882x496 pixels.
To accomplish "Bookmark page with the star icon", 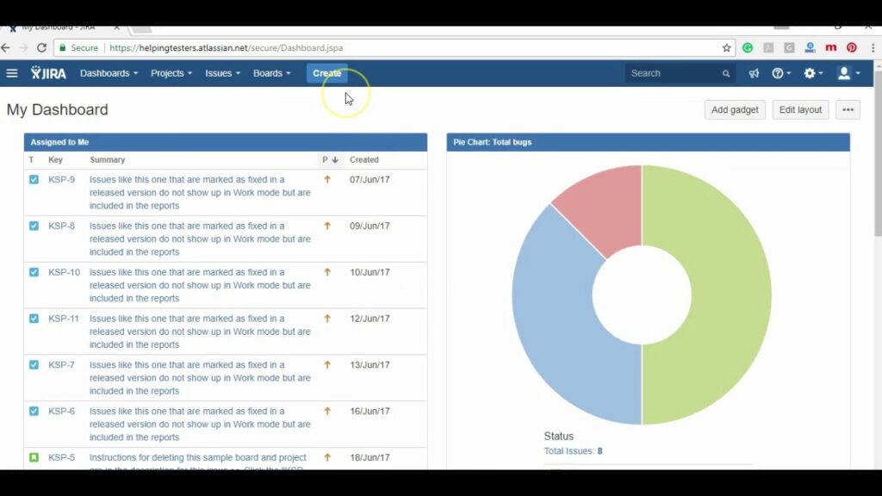I will pyautogui.click(x=726, y=48).
